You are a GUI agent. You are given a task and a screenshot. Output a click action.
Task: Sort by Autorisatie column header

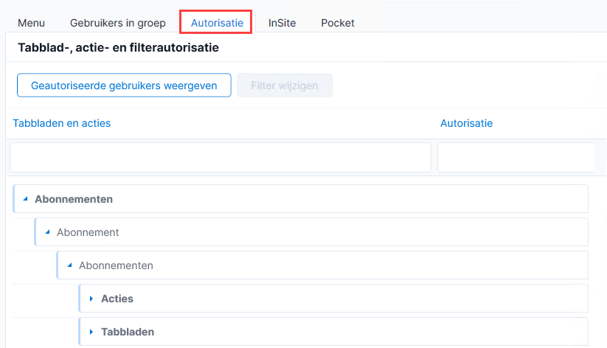(x=466, y=123)
